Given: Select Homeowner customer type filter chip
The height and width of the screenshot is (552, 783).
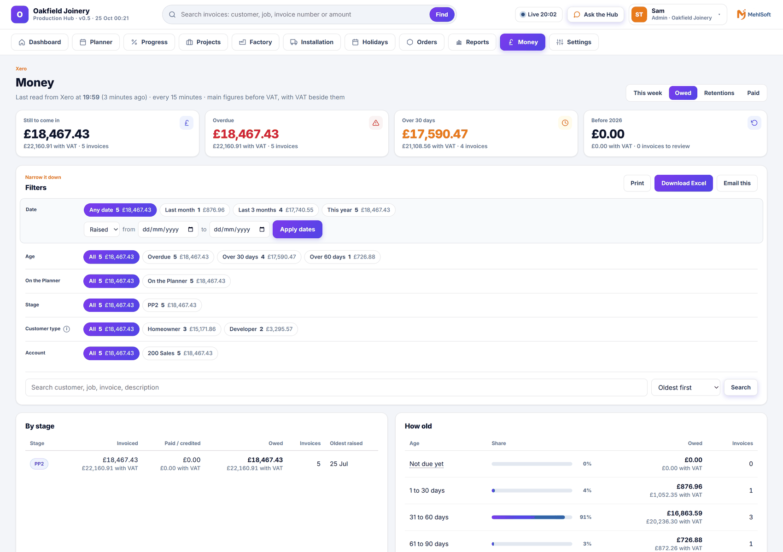Looking at the screenshot, I should 181,329.
